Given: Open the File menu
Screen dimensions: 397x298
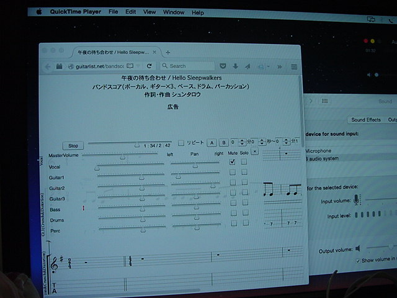Looking at the screenshot, I should [113, 12].
